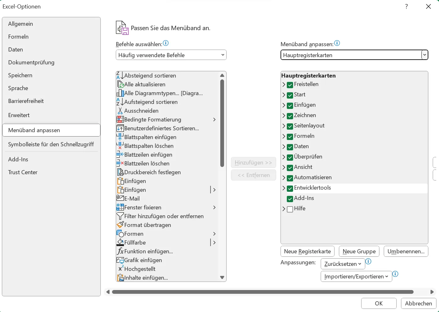Open the Zurücksetzen dropdown button
Screen dimensions: 439x312
pos(343,264)
